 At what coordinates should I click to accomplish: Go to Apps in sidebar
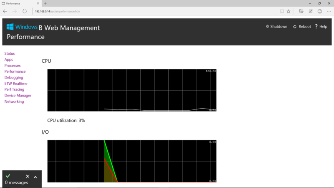click(x=9, y=59)
